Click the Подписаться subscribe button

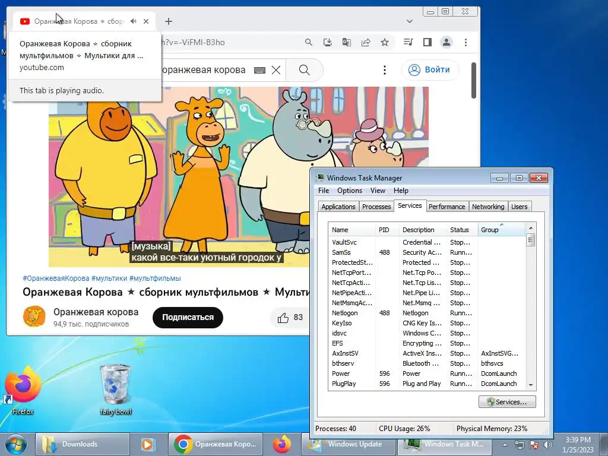click(188, 317)
